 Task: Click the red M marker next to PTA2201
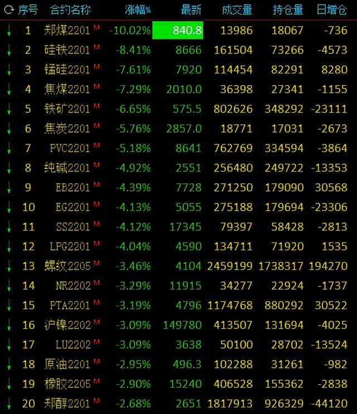[97, 303]
